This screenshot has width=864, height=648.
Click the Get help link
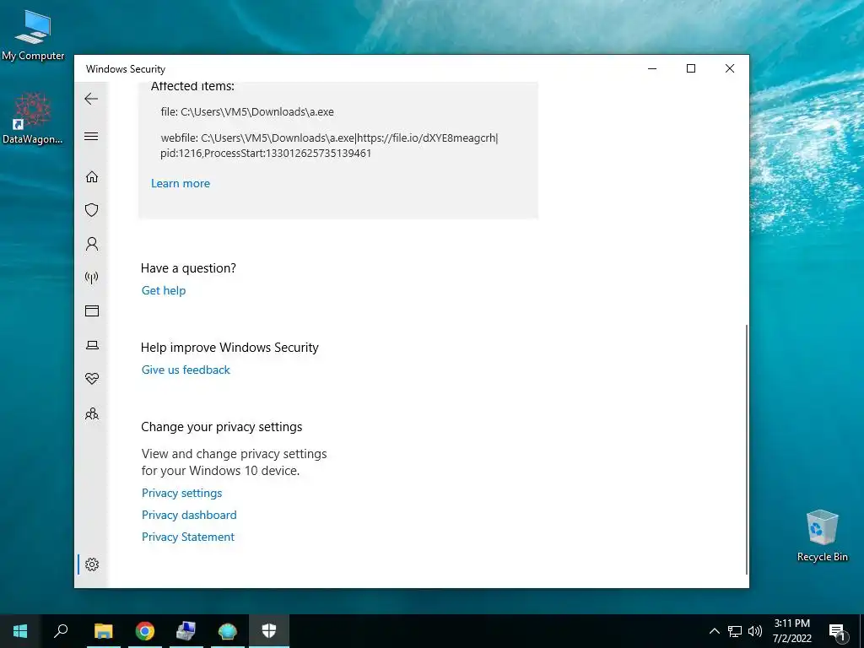pyautogui.click(x=164, y=290)
